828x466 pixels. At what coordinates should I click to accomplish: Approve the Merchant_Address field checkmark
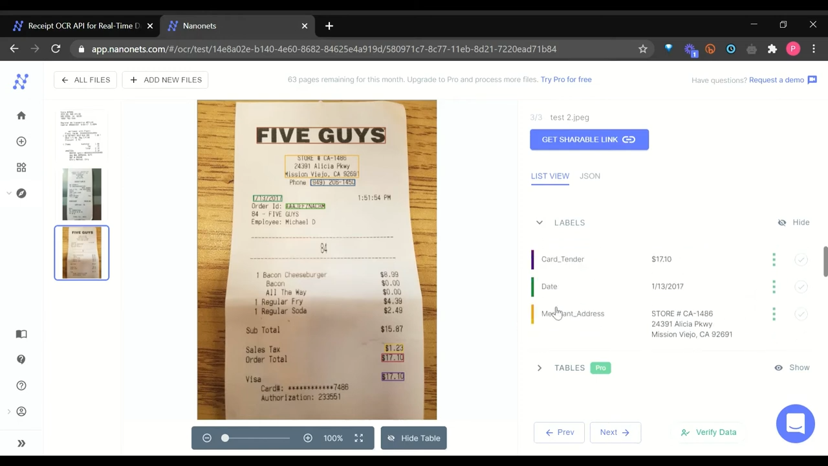click(801, 313)
